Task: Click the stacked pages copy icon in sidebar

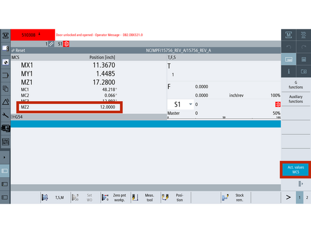Action: [5, 89]
